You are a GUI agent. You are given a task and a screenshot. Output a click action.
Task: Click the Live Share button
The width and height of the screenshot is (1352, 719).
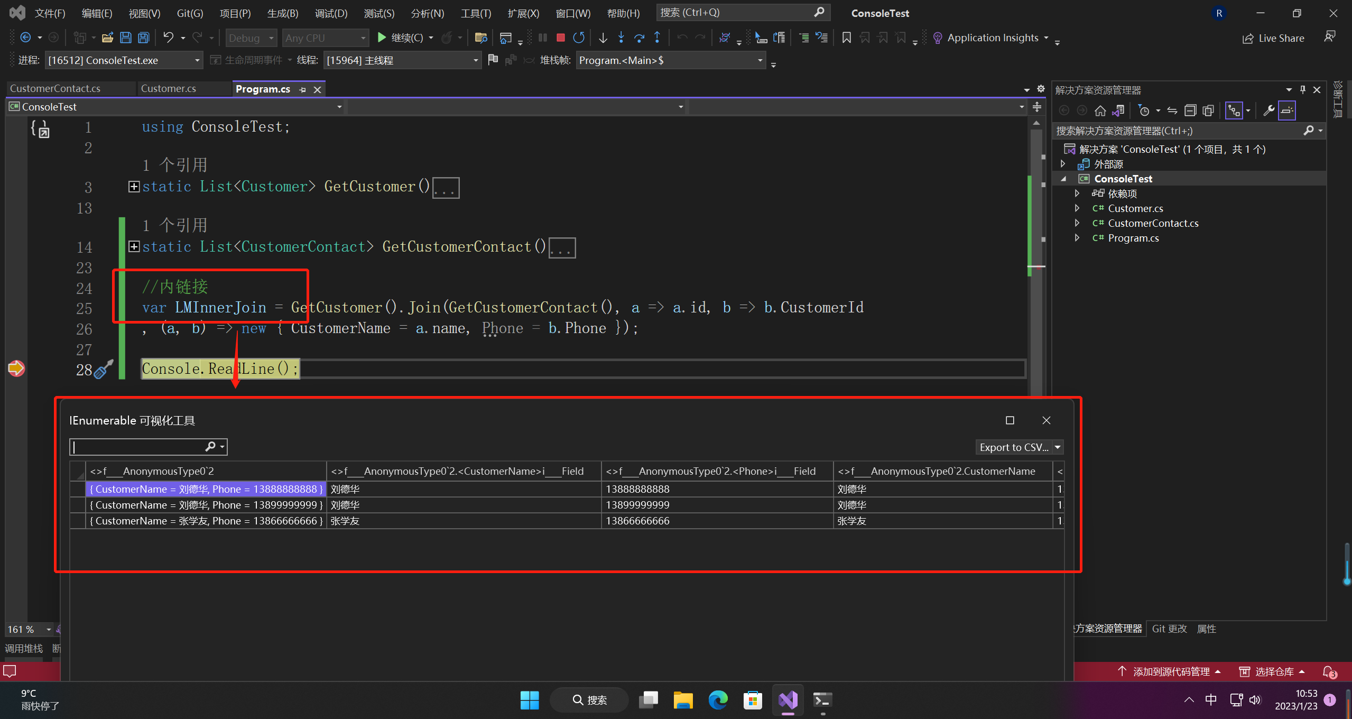point(1274,38)
